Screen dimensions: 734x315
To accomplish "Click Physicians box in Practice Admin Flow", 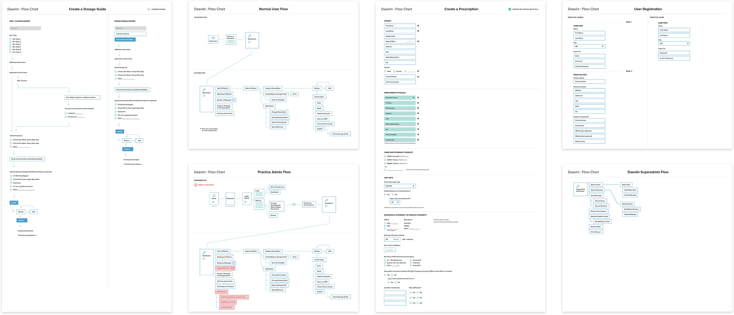I will click(230, 199).
